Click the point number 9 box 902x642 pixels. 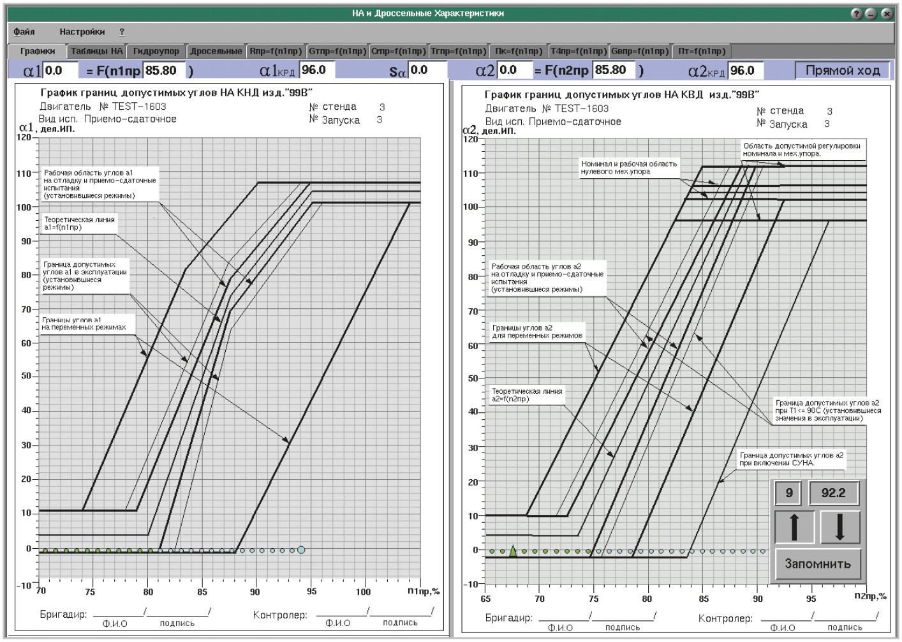pyautogui.click(x=789, y=493)
